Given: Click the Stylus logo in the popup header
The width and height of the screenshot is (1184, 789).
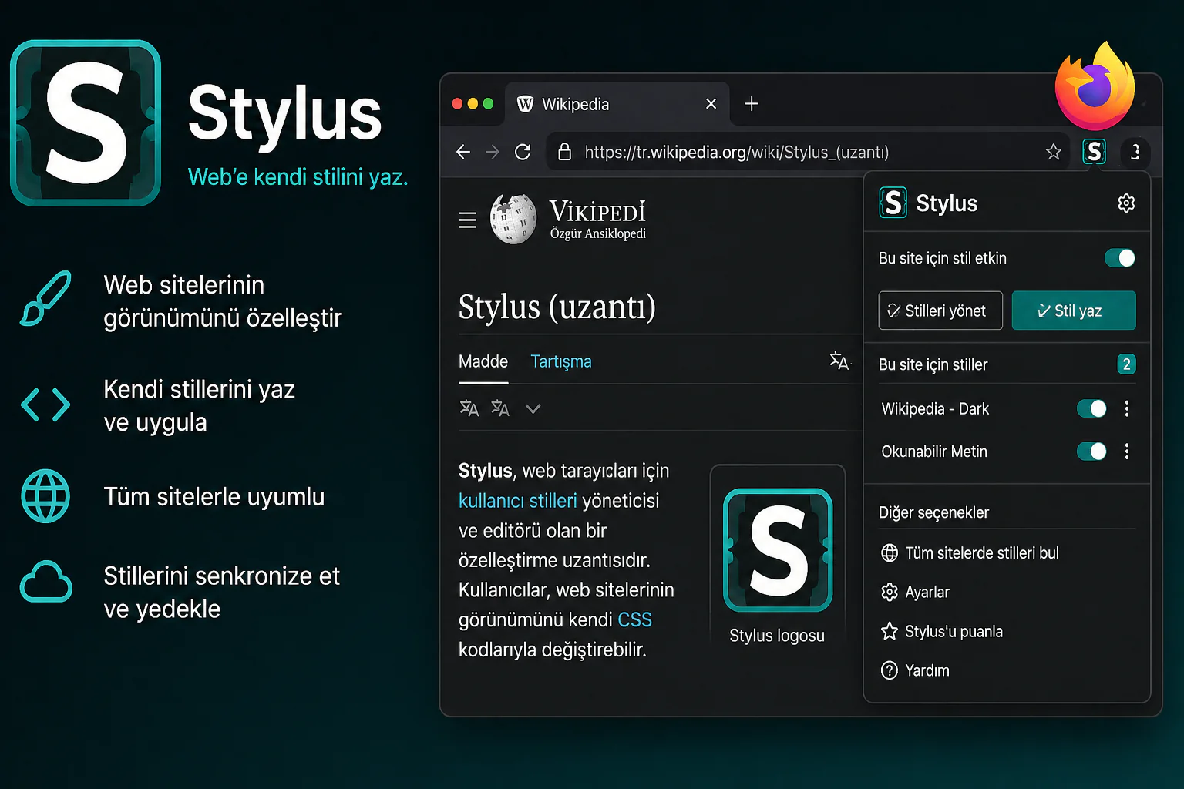Looking at the screenshot, I should [893, 203].
